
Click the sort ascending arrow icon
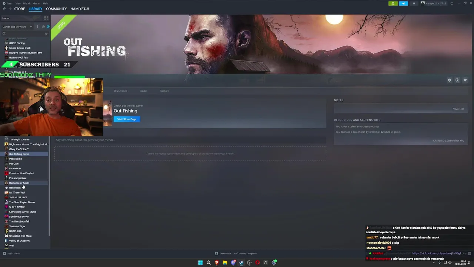[37, 27]
